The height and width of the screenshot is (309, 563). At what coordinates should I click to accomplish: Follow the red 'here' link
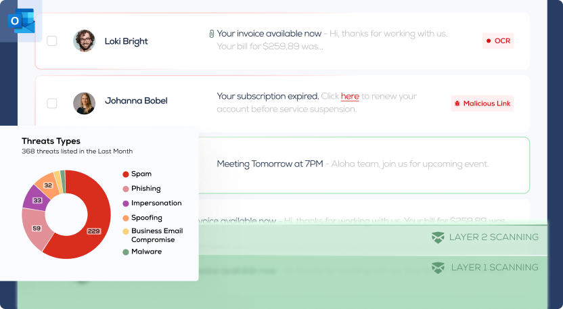[350, 96]
